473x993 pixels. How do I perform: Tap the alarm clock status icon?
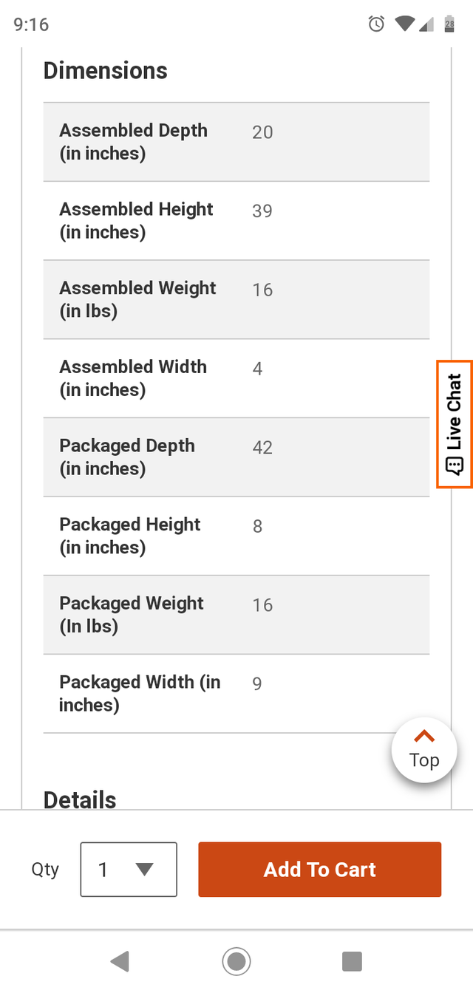(x=376, y=24)
